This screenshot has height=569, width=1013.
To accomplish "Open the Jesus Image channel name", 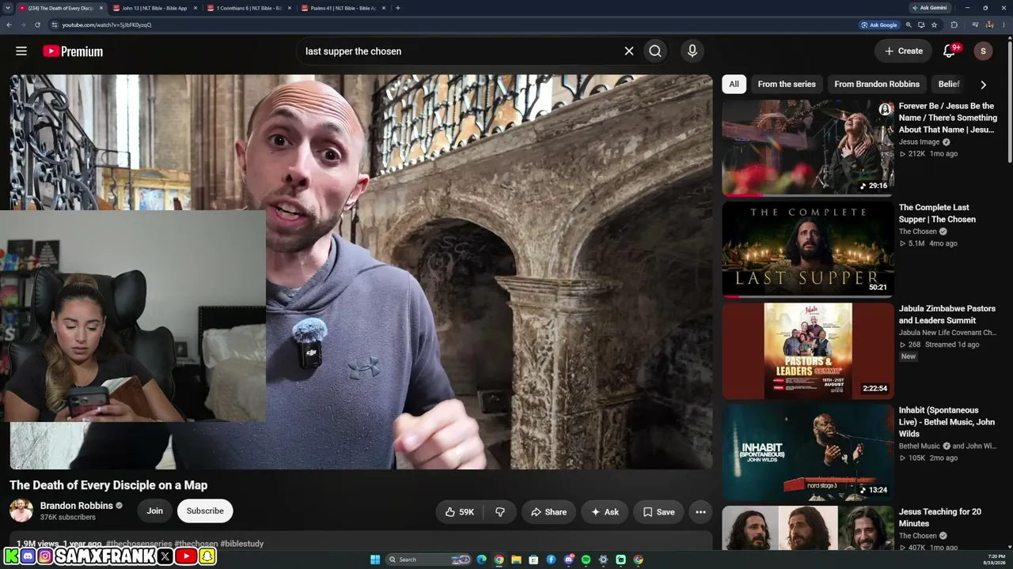I will (920, 142).
